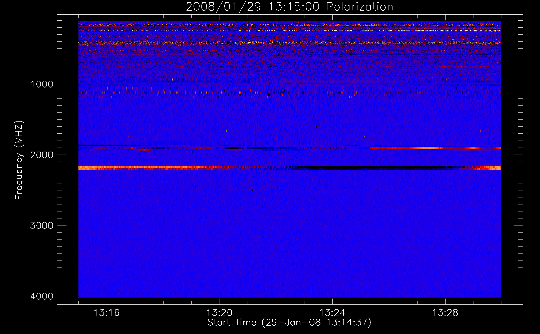
Task: Click the plot title '2008/01/29 13:15:00 Polarization'
Action: pyautogui.click(x=289, y=7)
